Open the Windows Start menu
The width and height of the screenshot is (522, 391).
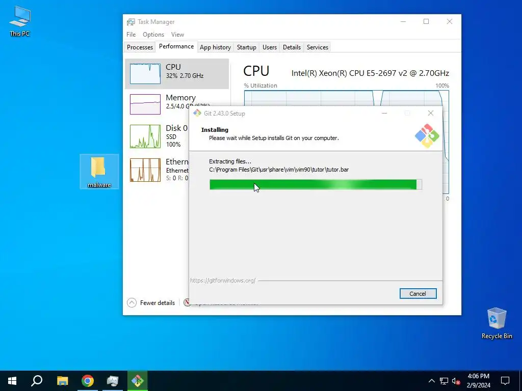click(12, 381)
